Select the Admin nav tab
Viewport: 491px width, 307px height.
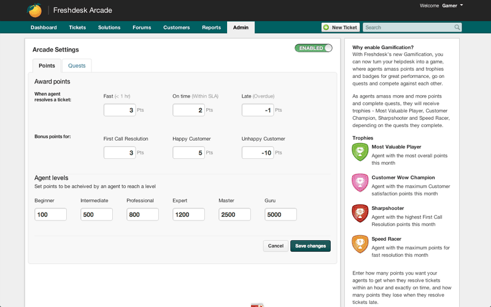pyautogui.click(x=241, y=27)
